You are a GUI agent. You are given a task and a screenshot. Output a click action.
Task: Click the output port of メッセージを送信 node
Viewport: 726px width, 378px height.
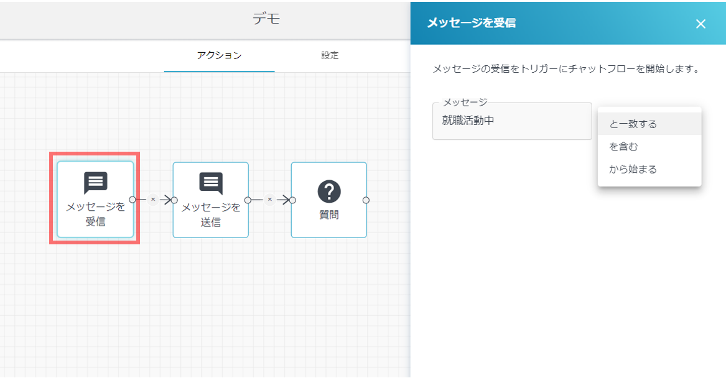pos(248,200)
